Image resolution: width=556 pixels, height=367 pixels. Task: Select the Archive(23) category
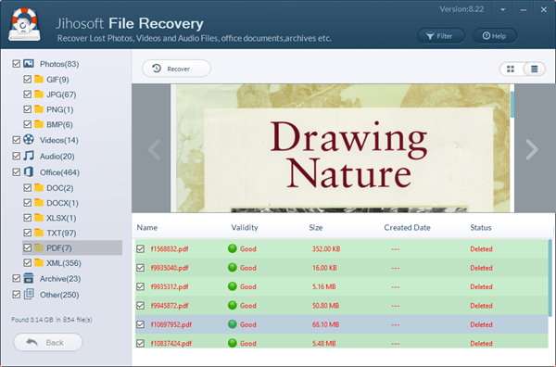pyautogui.click(x=60, y=278)
